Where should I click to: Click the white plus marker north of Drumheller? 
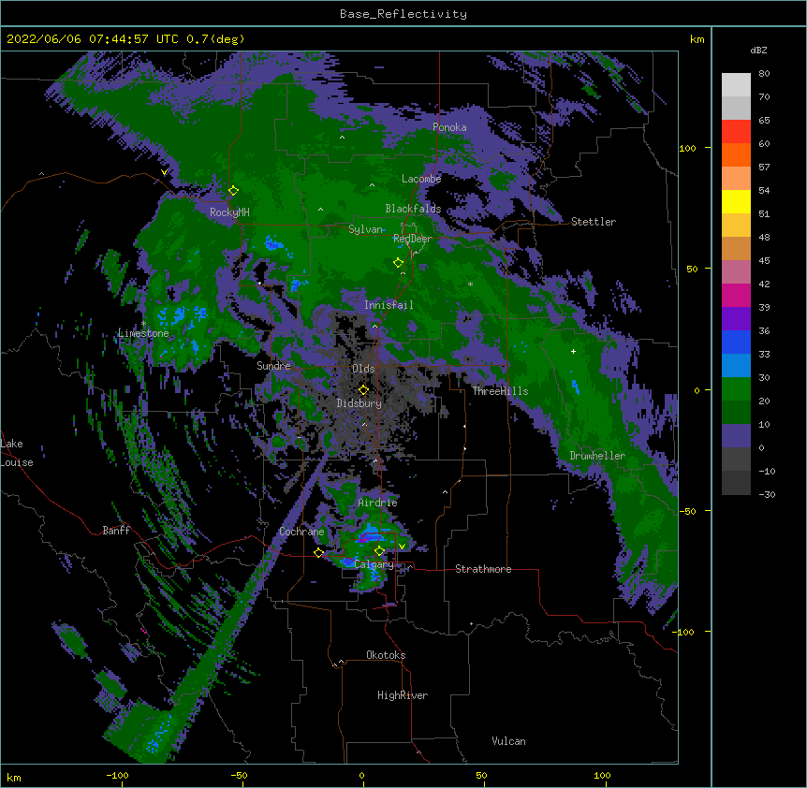[573, 351]
